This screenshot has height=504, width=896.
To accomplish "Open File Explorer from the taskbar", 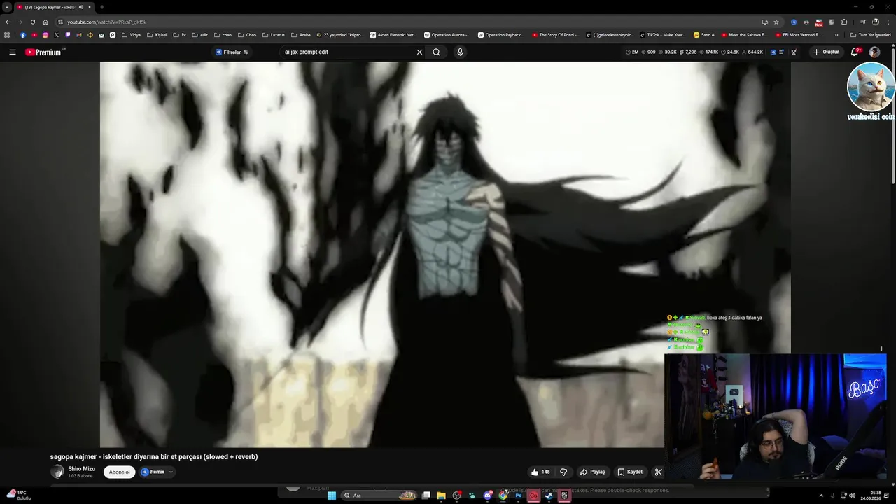I will pos(441,496).
